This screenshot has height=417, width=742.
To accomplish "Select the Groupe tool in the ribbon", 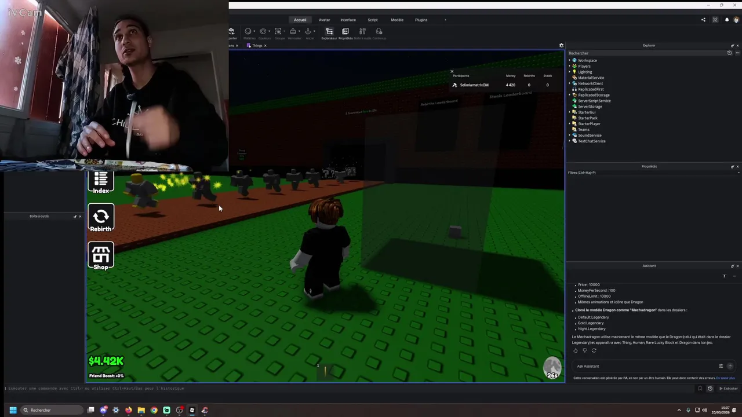I will (x=279, y=34).
